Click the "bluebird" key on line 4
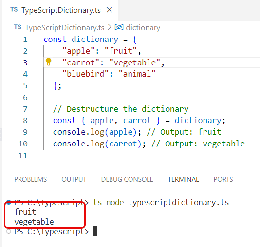 click(x=85, y=74)
